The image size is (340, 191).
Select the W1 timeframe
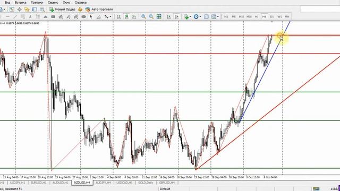coord(279,16)
